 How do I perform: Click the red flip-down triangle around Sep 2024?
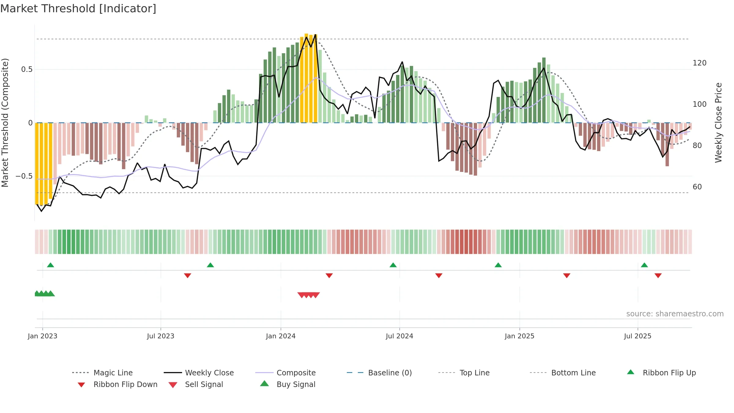coord(439,276)
